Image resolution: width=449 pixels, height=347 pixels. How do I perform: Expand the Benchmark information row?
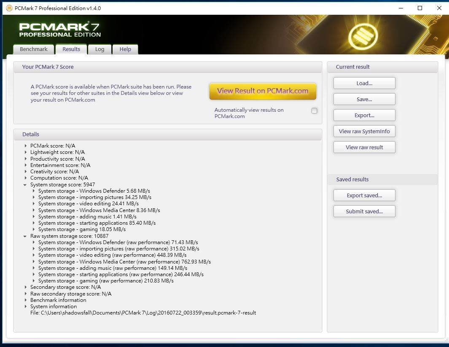(x=25, y=300)
